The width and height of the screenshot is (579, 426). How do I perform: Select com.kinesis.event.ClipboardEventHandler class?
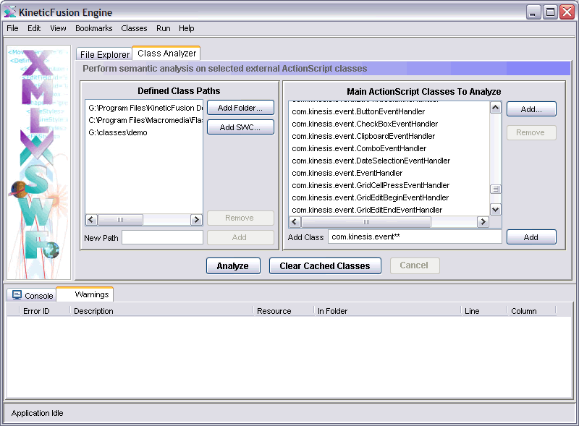click(x=389, y=136)
